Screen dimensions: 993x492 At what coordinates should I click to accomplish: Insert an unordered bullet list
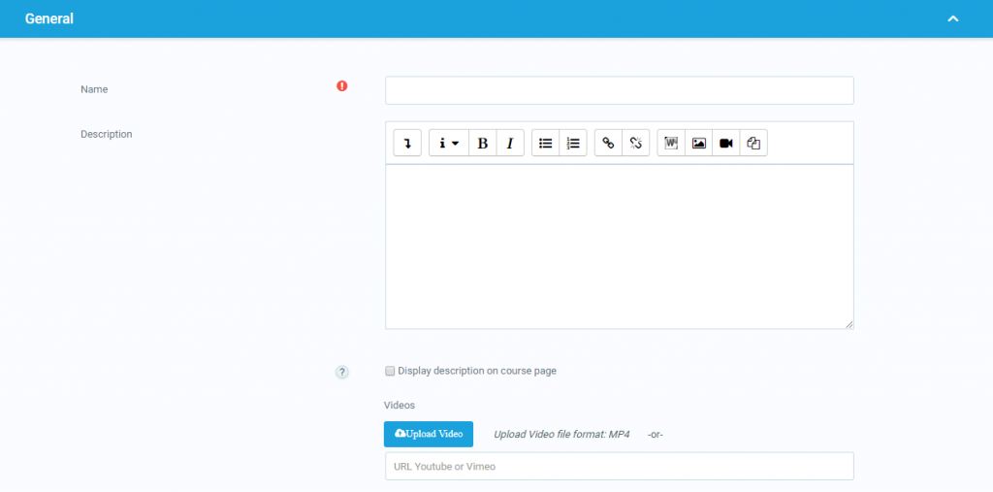(546, 144)
